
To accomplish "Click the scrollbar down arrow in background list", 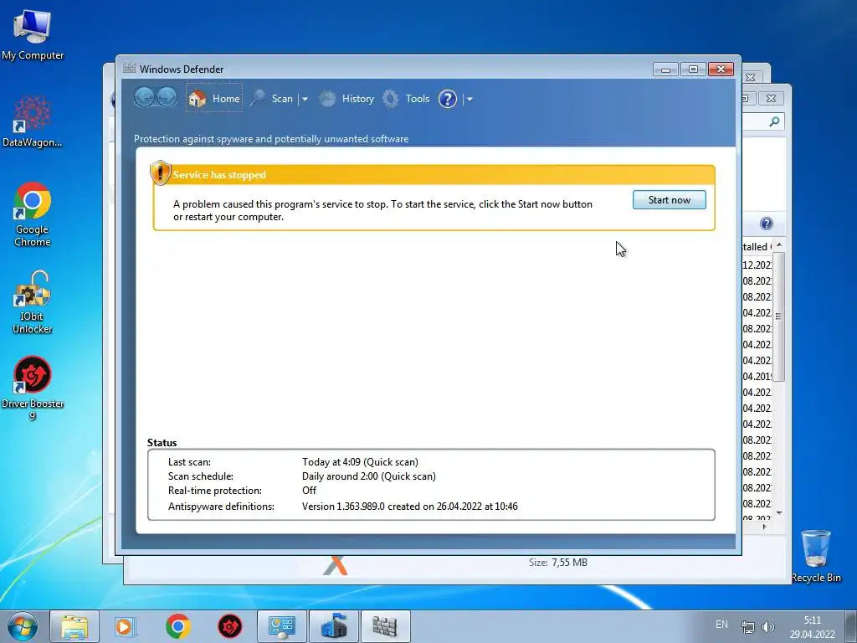I will coord(779,513).
